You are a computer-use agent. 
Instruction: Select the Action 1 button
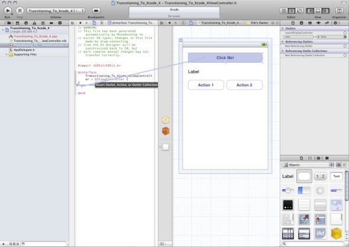[206, 85]
